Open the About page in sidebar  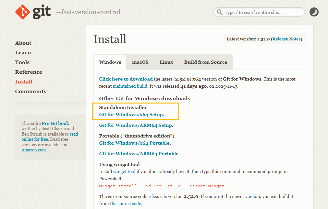pyautogui.click(x=23, y=43)
